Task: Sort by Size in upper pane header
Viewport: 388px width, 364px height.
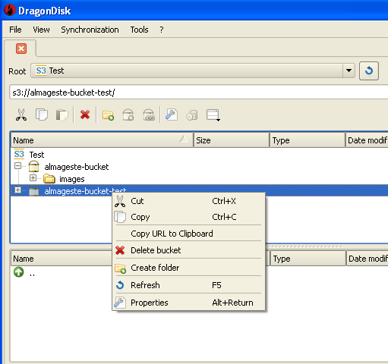Action: (x=232, y=140)
